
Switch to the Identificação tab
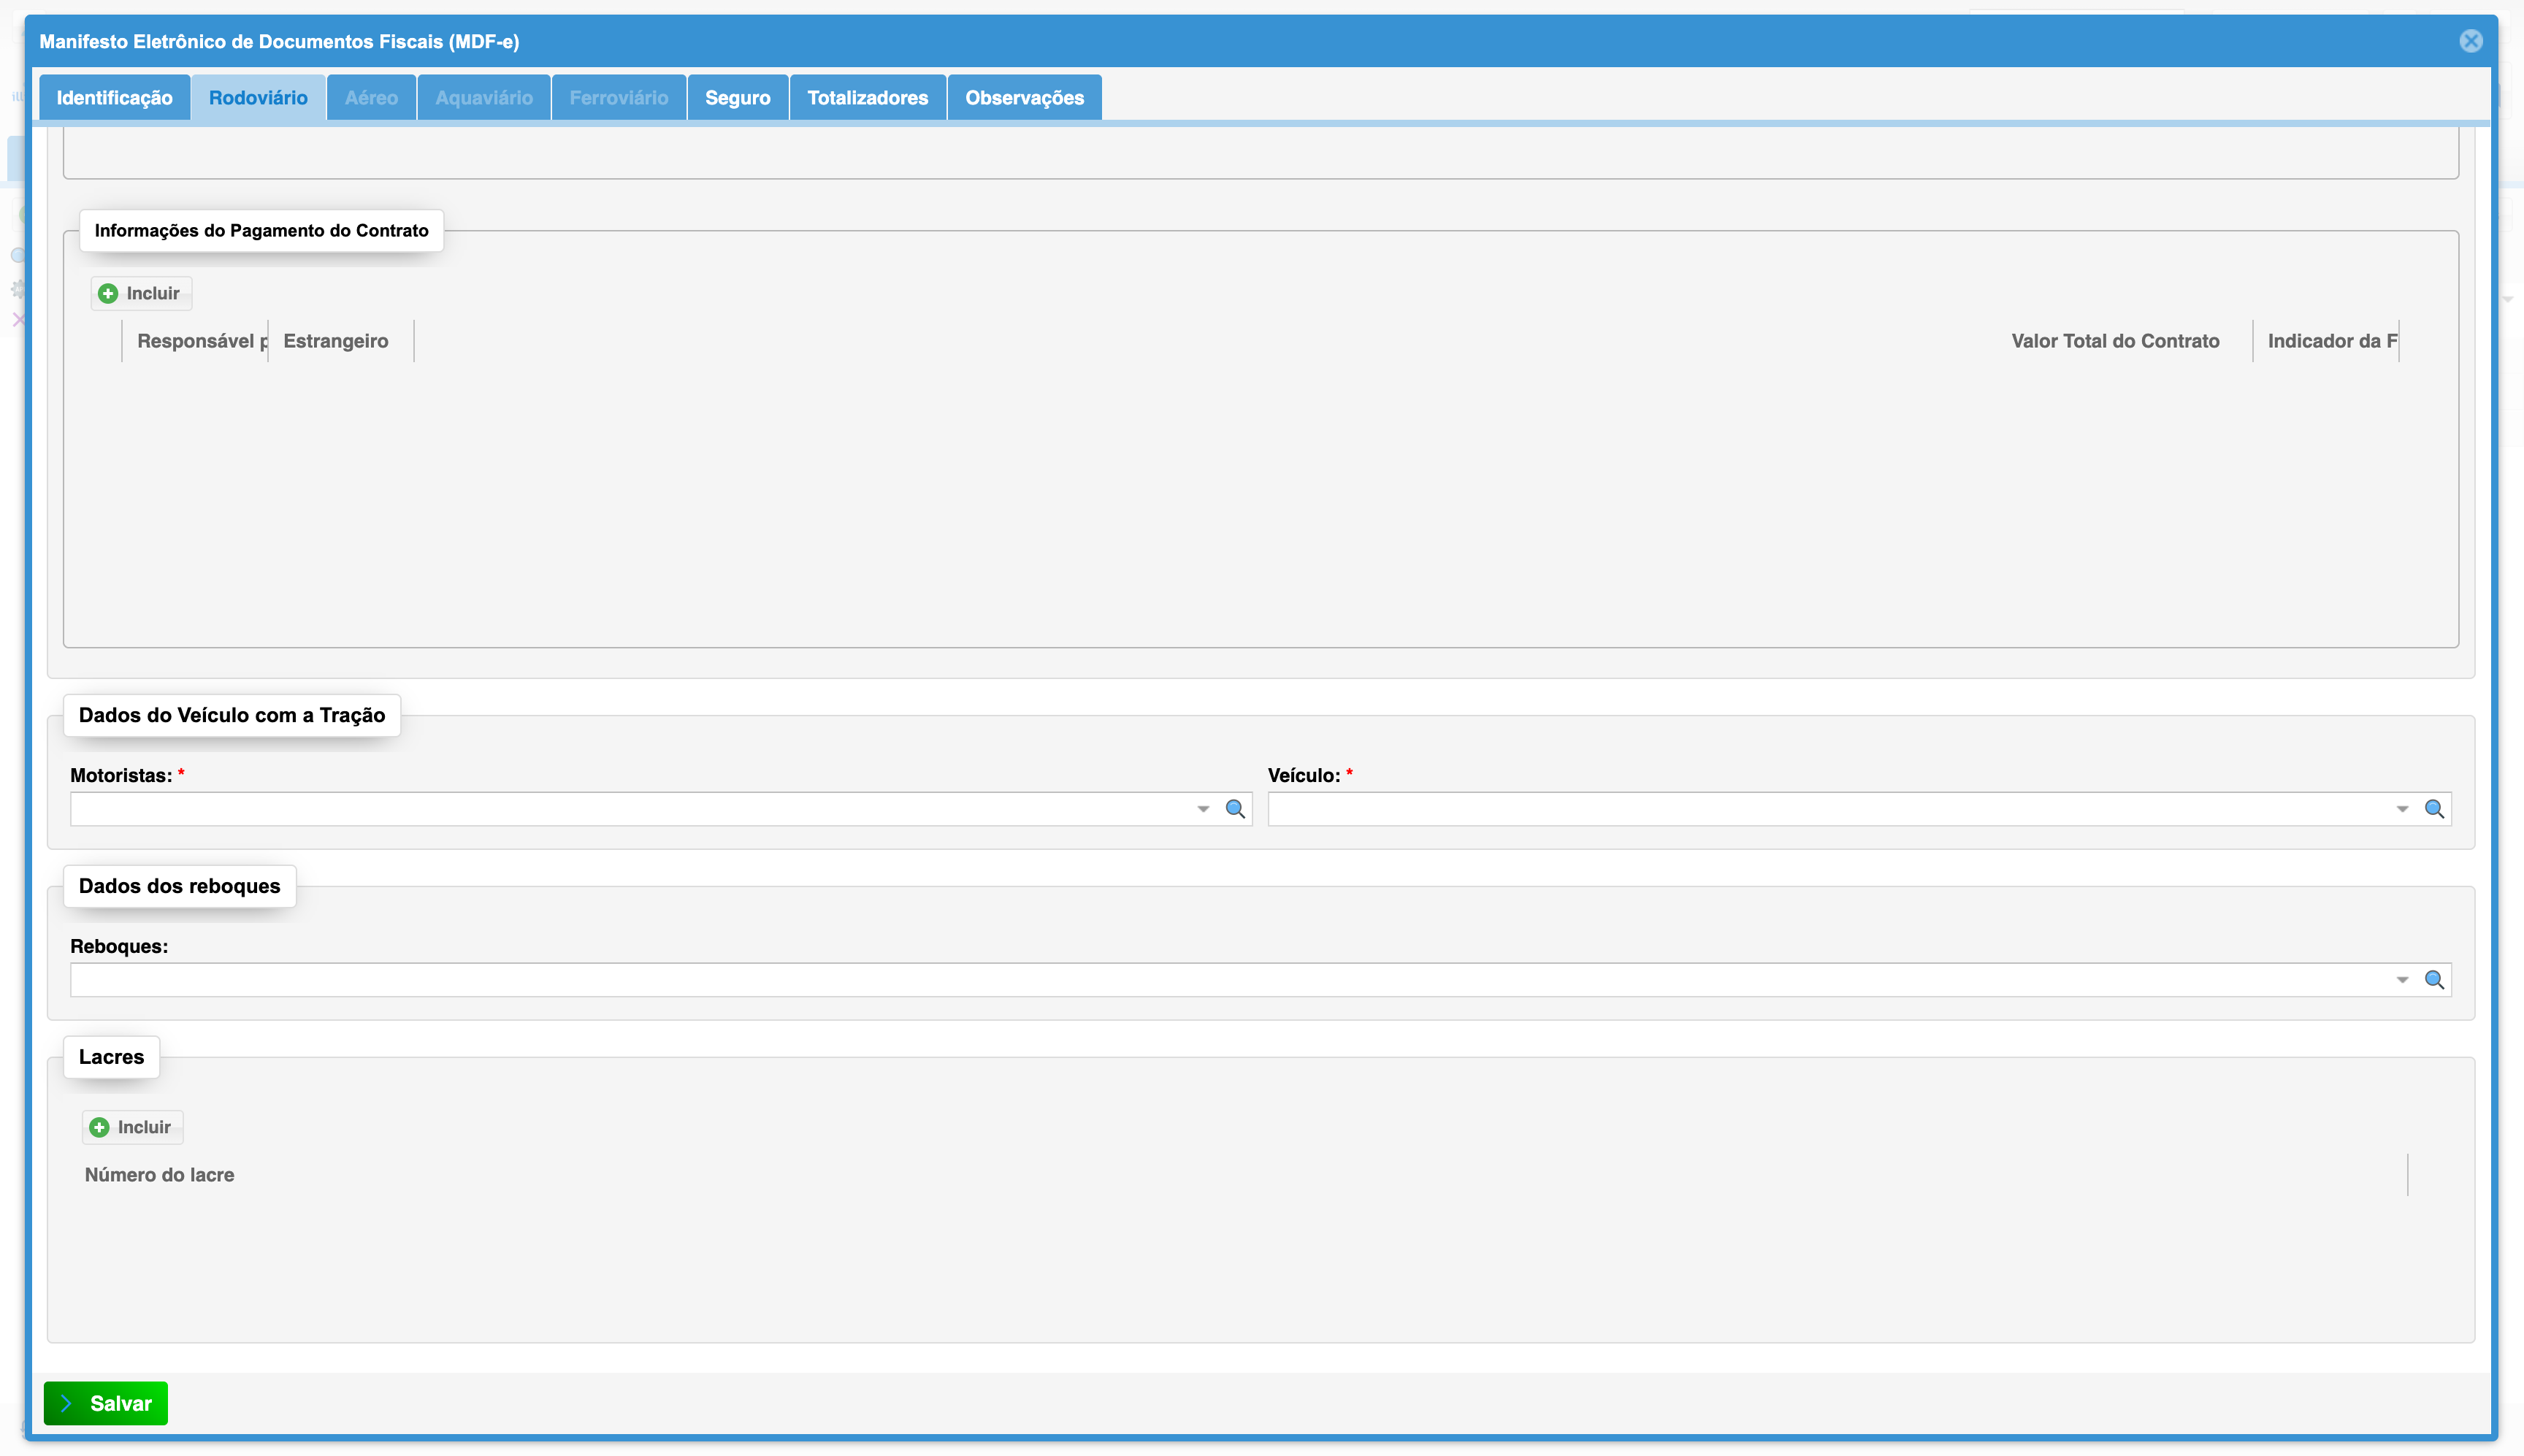tap(114, 98)
